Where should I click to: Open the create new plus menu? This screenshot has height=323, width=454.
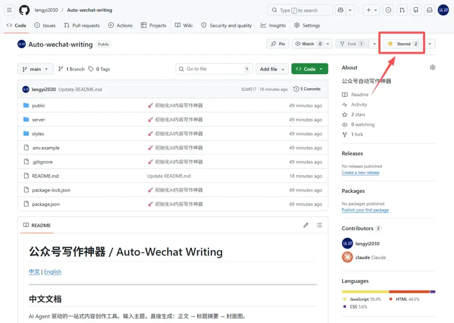[371, 10]
